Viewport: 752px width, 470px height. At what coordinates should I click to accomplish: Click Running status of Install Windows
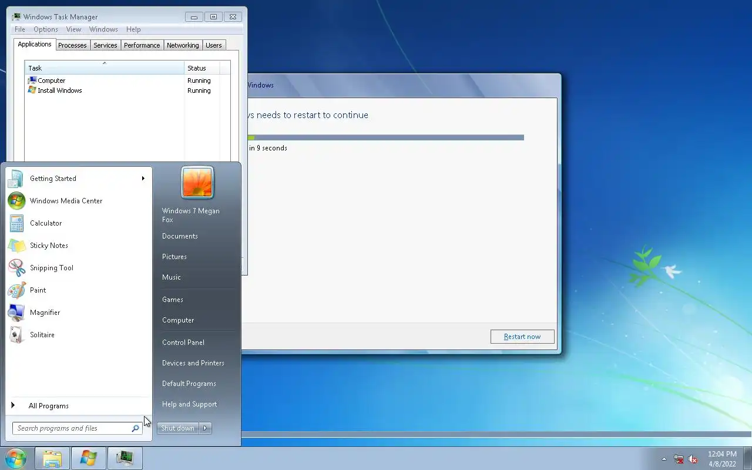(199, 90)
